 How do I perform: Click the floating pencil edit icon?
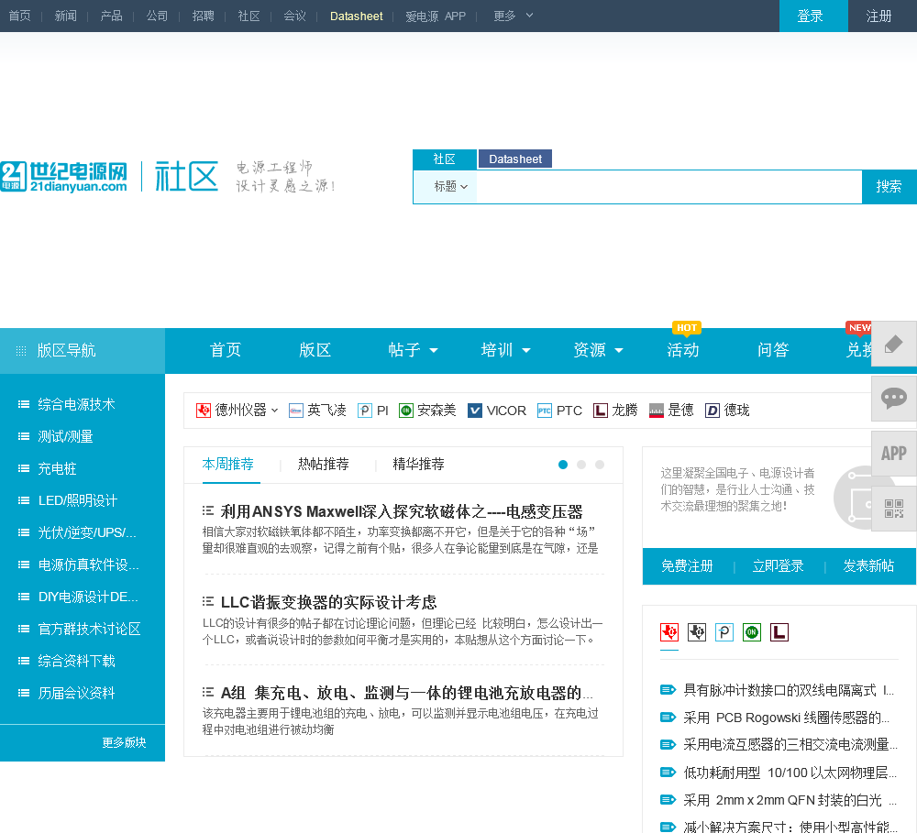893,344
